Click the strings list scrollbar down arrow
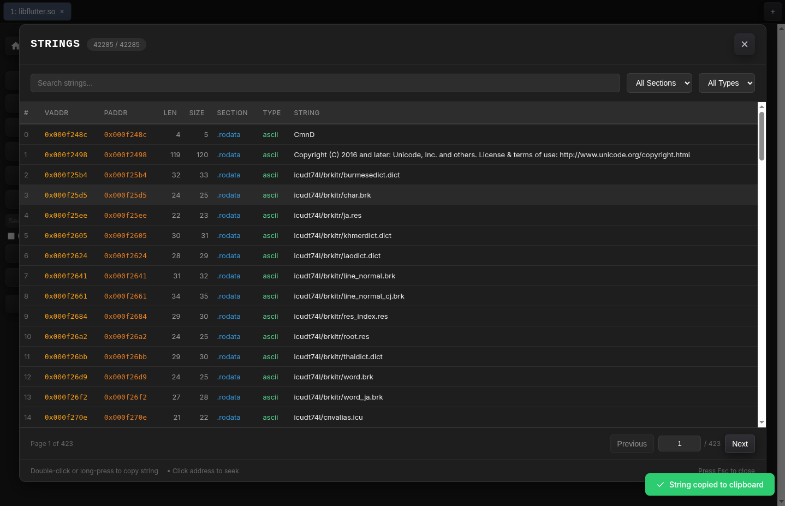 pyautogui.click(x=762, y=422)
